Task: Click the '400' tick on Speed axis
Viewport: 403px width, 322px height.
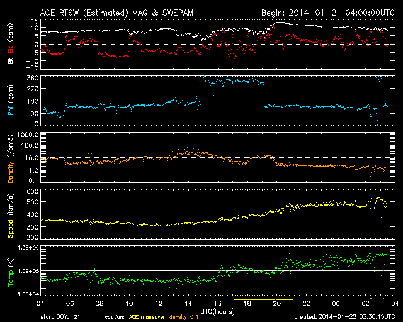Action: point(33,214)
